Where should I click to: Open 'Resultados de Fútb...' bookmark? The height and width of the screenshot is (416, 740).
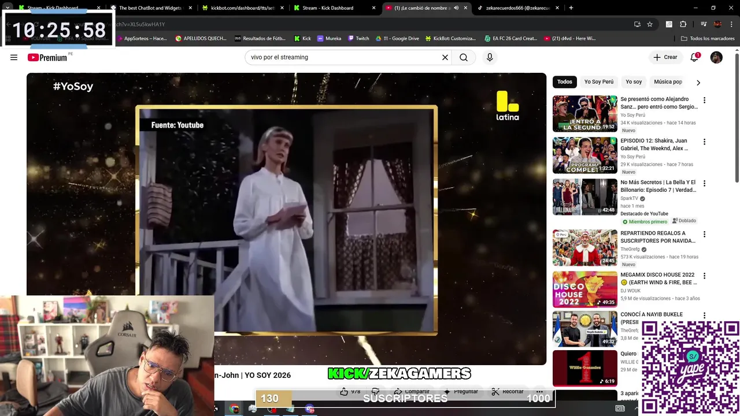(x=260, y=39)
